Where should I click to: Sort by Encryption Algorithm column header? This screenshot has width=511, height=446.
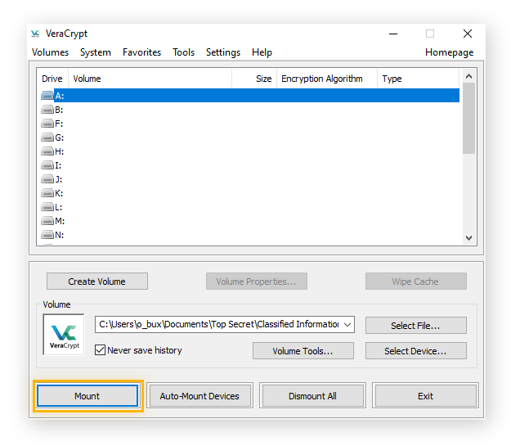(x=327, y=79)
